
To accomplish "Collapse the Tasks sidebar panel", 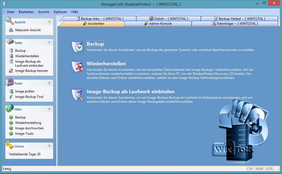I will 50,42.
